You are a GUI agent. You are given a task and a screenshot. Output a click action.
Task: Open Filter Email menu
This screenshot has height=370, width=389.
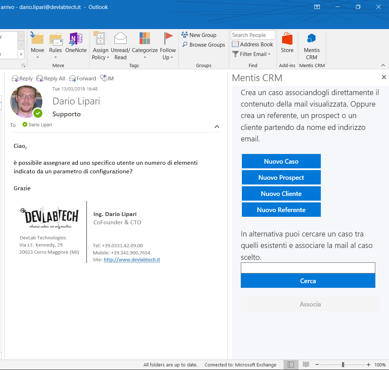(x=251, y=54)
